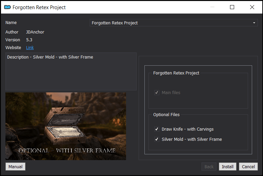This screenshot has height=176, width=263.
Task: Click the silver mold preview image
Action: (x=66, y=126)
